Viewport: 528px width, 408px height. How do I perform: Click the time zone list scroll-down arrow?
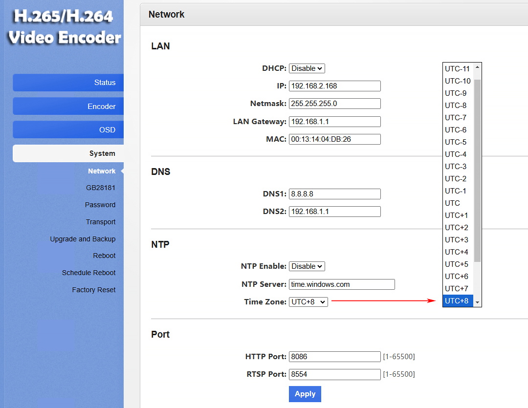pyautogui.click(x=478, y=302)
